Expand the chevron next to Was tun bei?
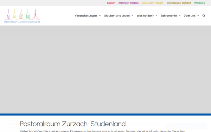This screenshot has width=211, height=132. tap(156, 15)
